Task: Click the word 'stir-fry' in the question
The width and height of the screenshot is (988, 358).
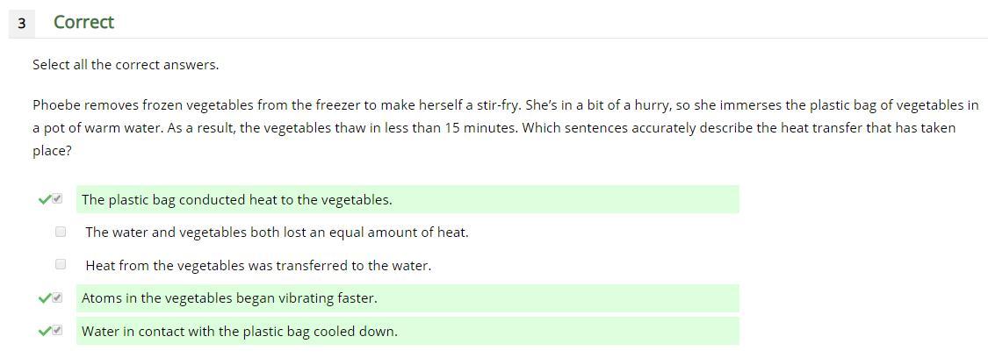Action: click(x=500, y=105)
